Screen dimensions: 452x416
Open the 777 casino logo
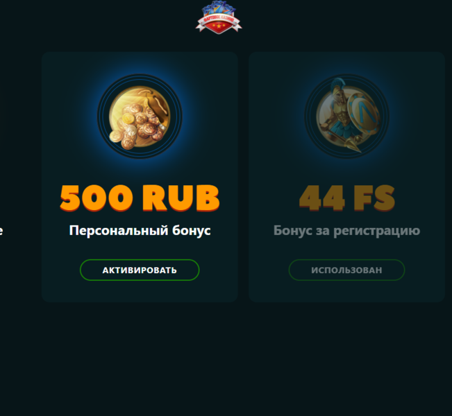point(219,17)
